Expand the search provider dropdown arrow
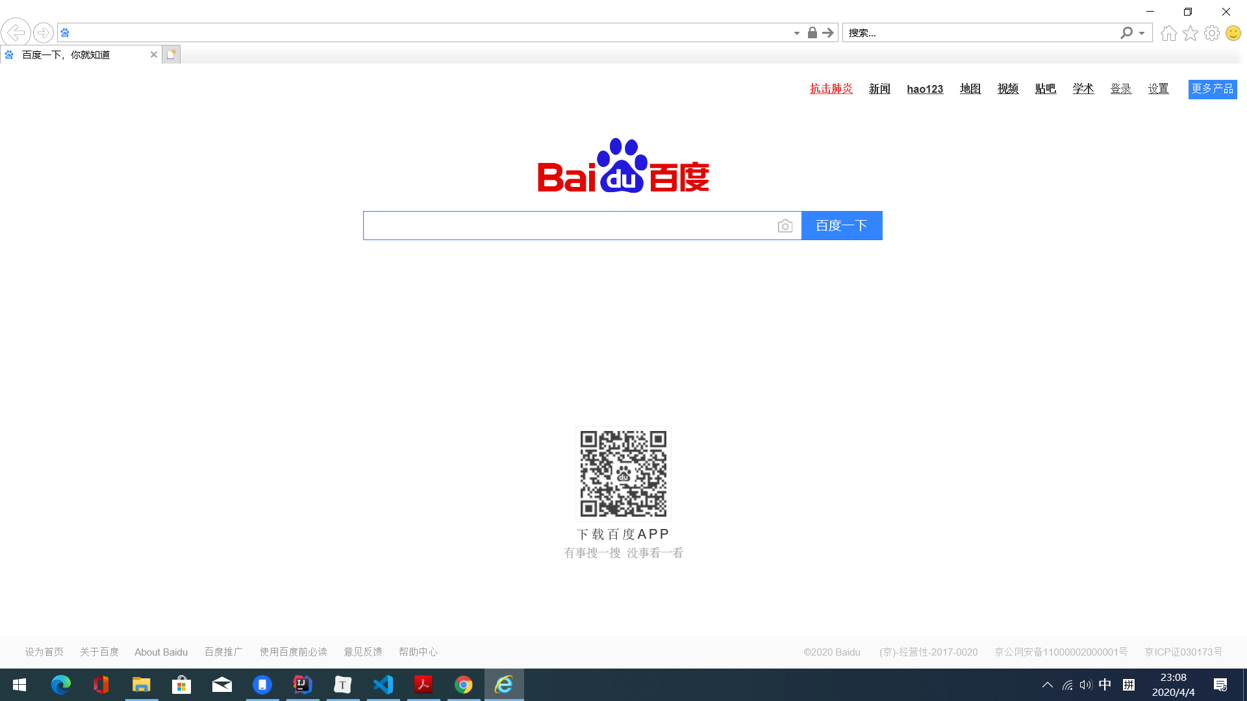The height and width of the screenshot is (701, 1247). (x=1142, y=33)
